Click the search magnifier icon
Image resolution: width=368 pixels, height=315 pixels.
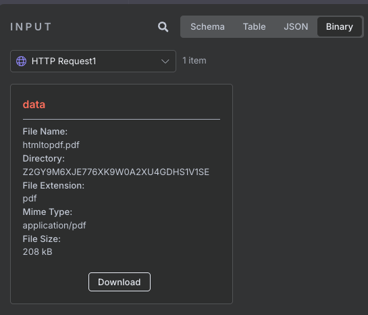163,27
